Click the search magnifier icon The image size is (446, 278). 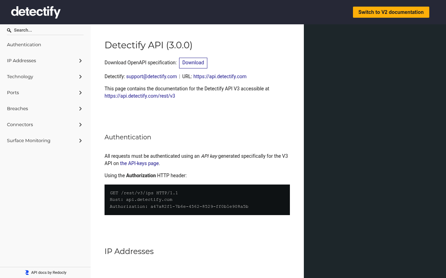pos(9,31)
